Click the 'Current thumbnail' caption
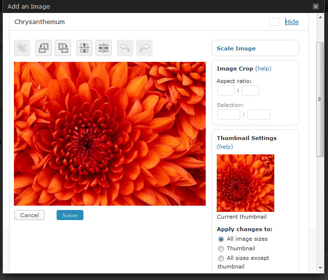328x280 pixels. 242,217
